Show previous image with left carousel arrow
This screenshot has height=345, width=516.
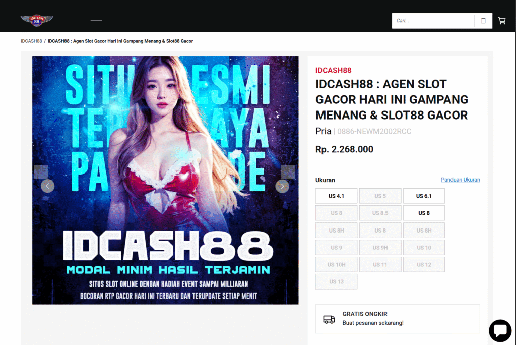(47, 186)
